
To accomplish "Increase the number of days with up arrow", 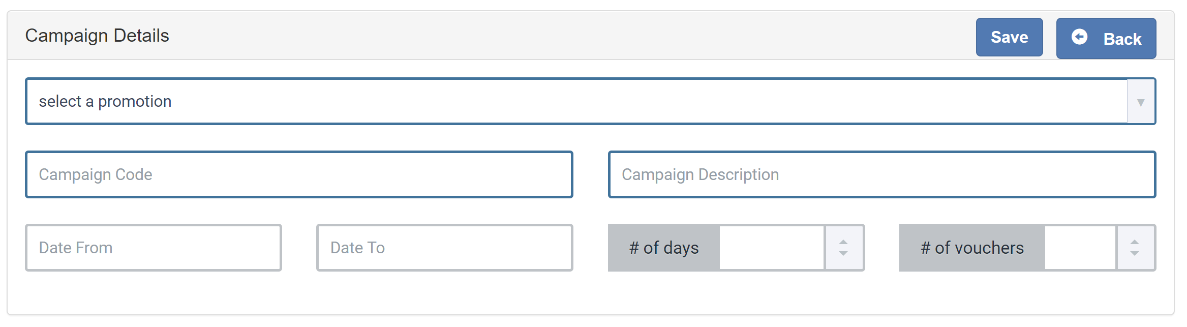I will pyautogui.click(x=843, y=242).
